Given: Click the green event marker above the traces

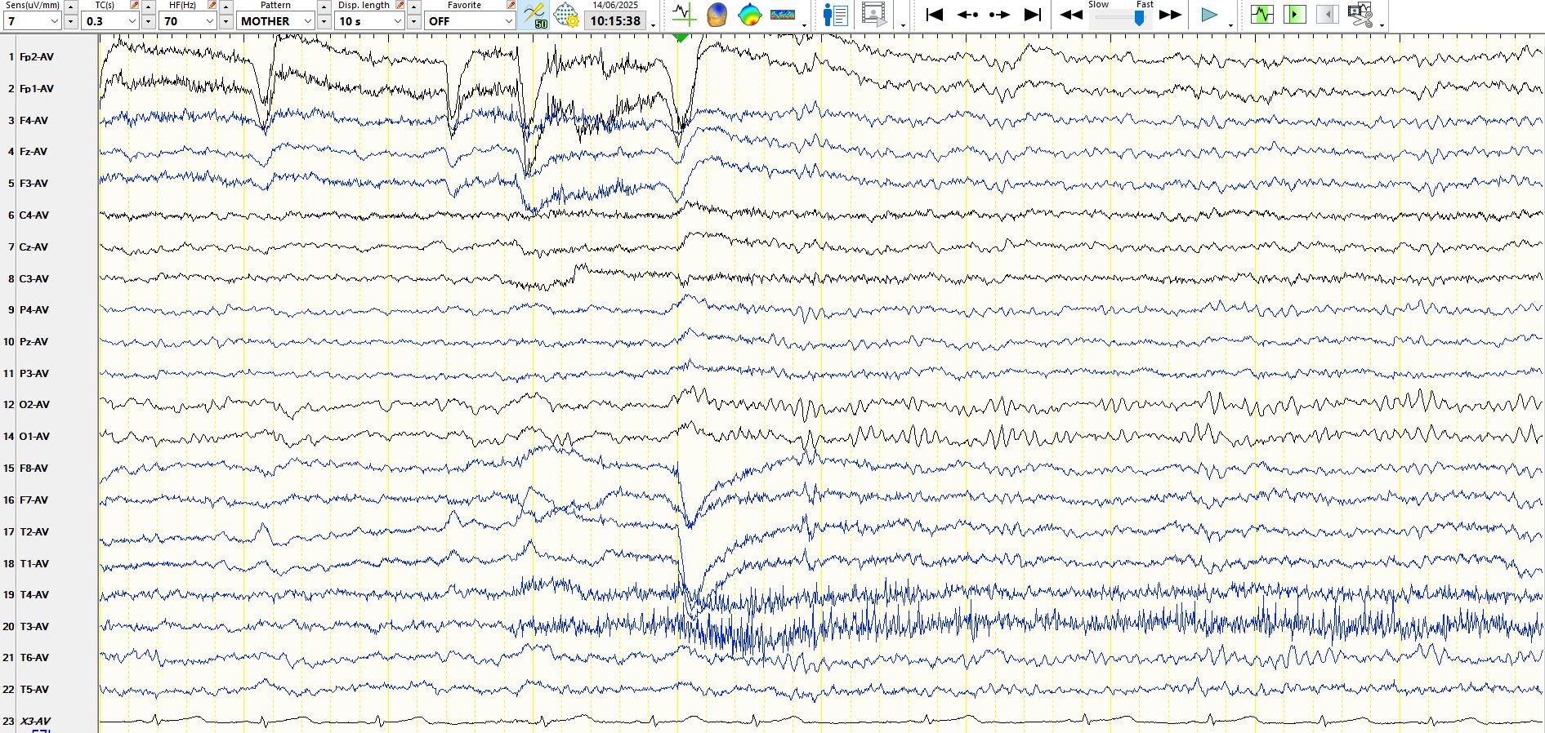Looking at the screenshot, I should point(681,38).
